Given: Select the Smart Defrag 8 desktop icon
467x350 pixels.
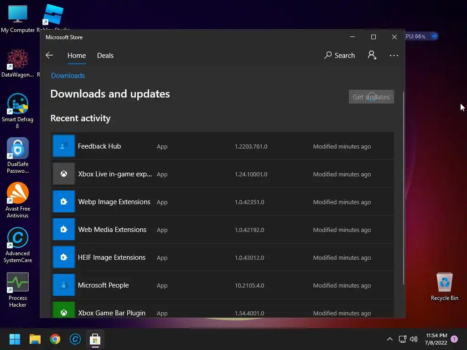Looking at the screenshot, I should click(18, 111).
